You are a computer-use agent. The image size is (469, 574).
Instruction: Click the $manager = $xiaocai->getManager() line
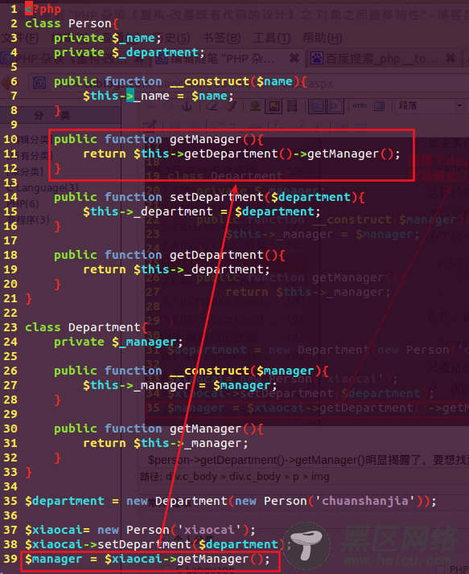(x=147, y=560)
